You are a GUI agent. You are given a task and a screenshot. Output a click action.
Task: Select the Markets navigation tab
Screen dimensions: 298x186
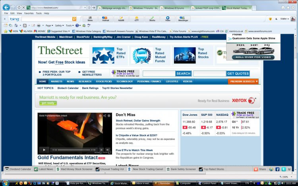56,82
